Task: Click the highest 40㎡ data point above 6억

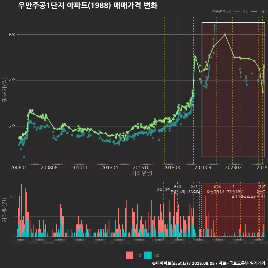Action: pos(214,25)
